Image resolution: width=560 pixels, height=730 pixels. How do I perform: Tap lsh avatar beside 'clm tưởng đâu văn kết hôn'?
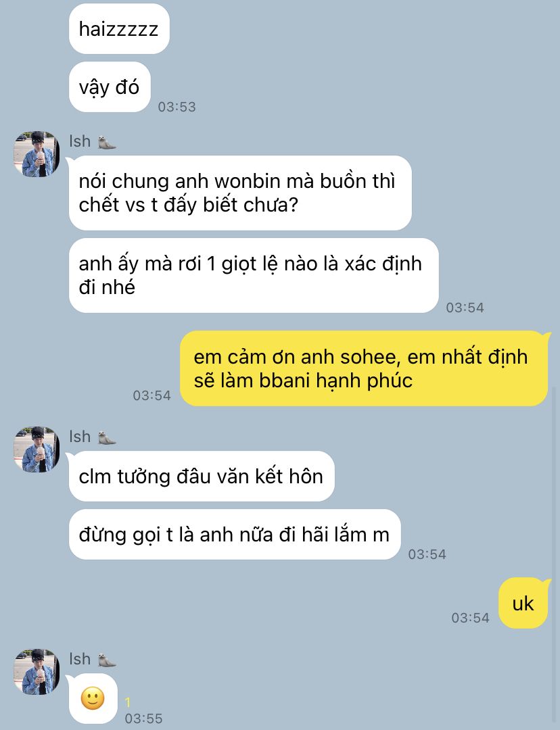coord(37,449)
